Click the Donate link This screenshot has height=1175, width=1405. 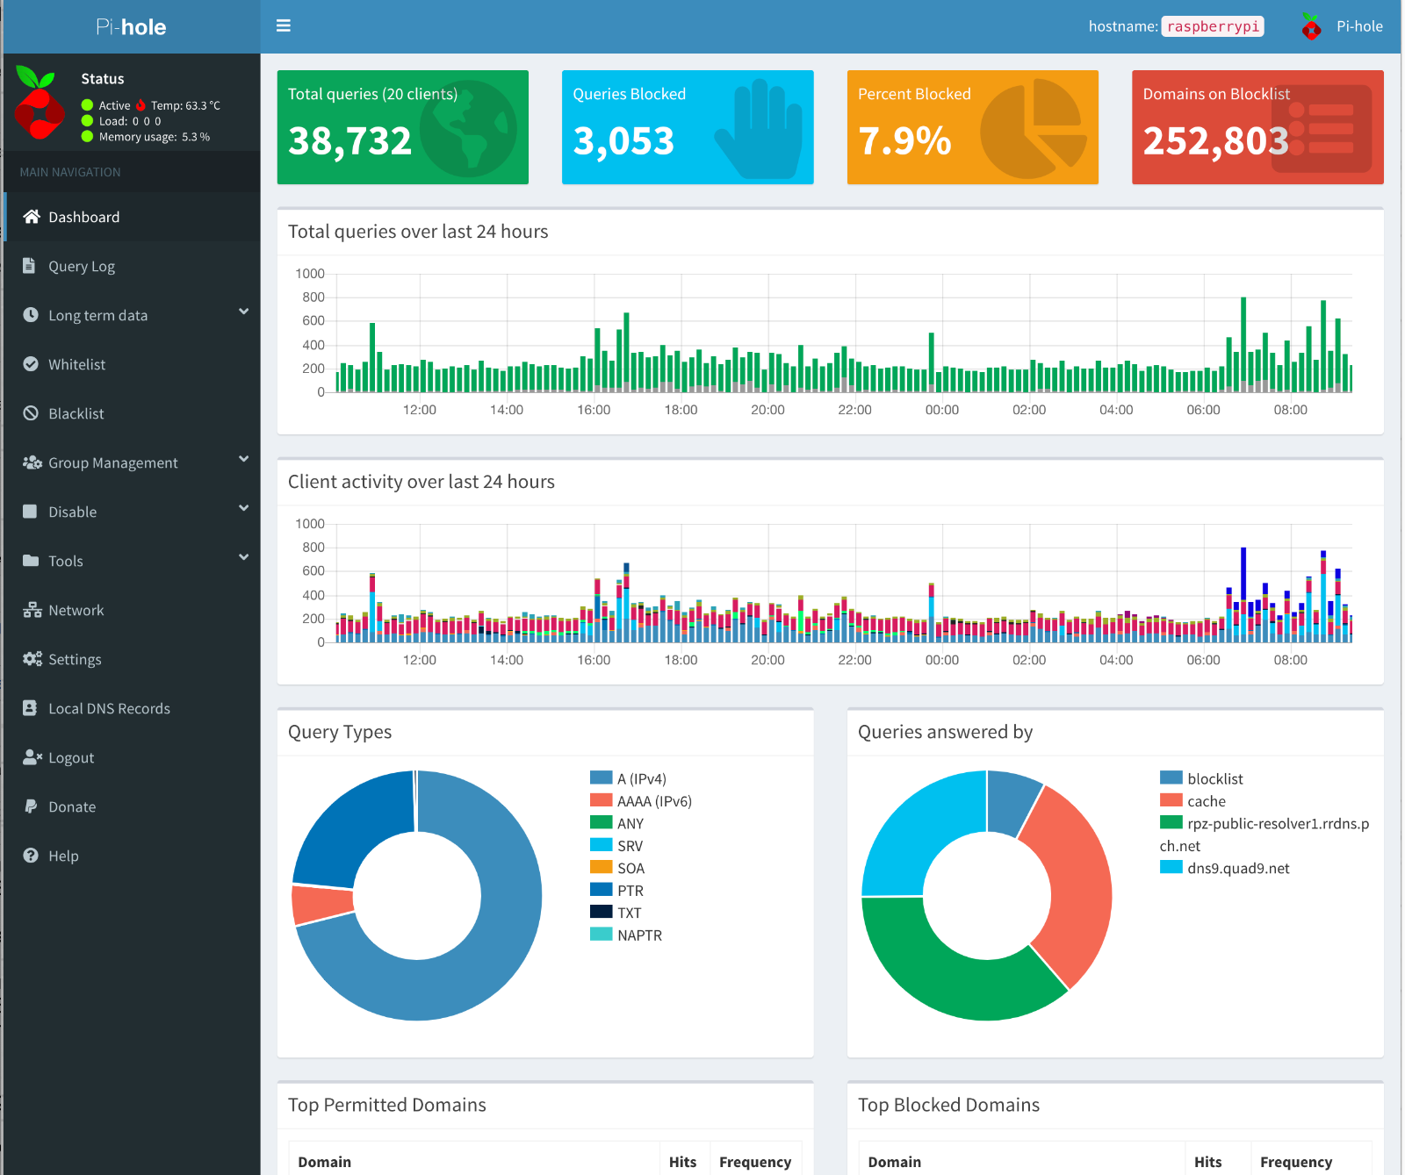click(132, 806)
